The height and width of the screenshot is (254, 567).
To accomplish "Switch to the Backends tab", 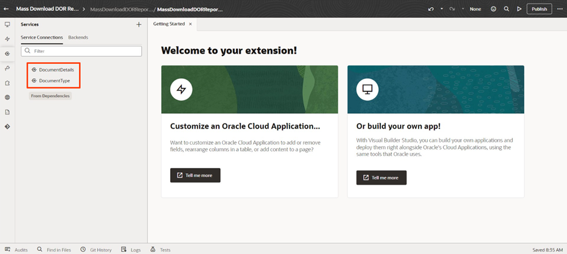I will [78, 37].
